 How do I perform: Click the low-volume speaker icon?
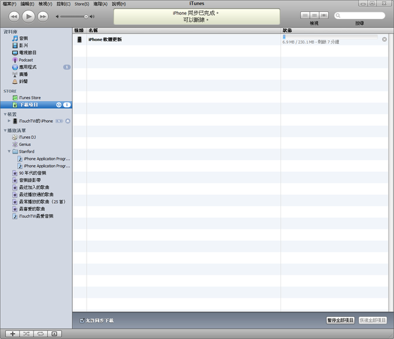coord(57,16)
